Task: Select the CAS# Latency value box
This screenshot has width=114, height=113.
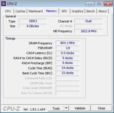Action: coord(67,53)
